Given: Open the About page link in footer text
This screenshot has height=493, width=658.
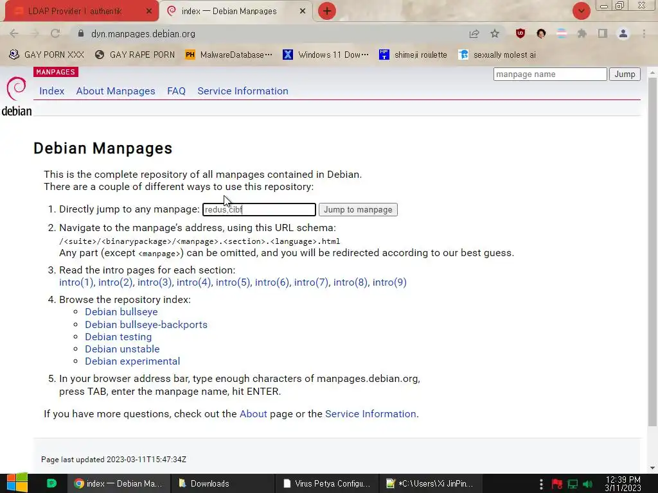Looking at the screenshot, I should (253, 414).
